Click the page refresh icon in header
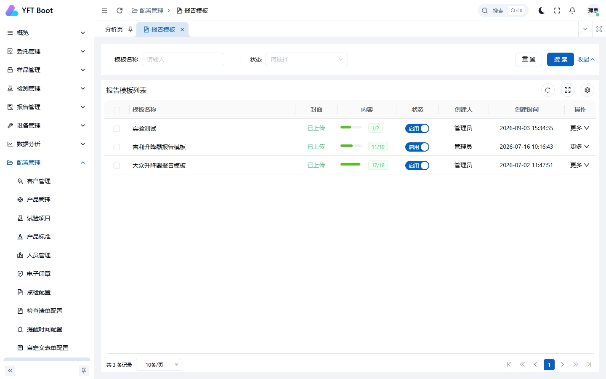 pos(120,11)
